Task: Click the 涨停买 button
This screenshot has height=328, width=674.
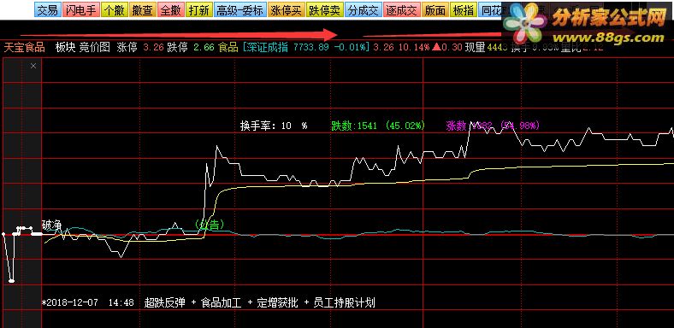Action: coord(286,10)
